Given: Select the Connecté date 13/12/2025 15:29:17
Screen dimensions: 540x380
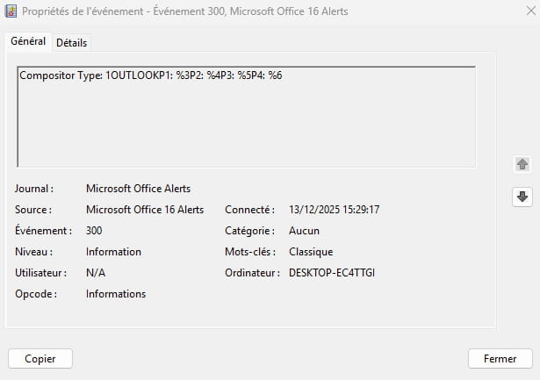Looking at the screenshot, I should tap(334, 210).
